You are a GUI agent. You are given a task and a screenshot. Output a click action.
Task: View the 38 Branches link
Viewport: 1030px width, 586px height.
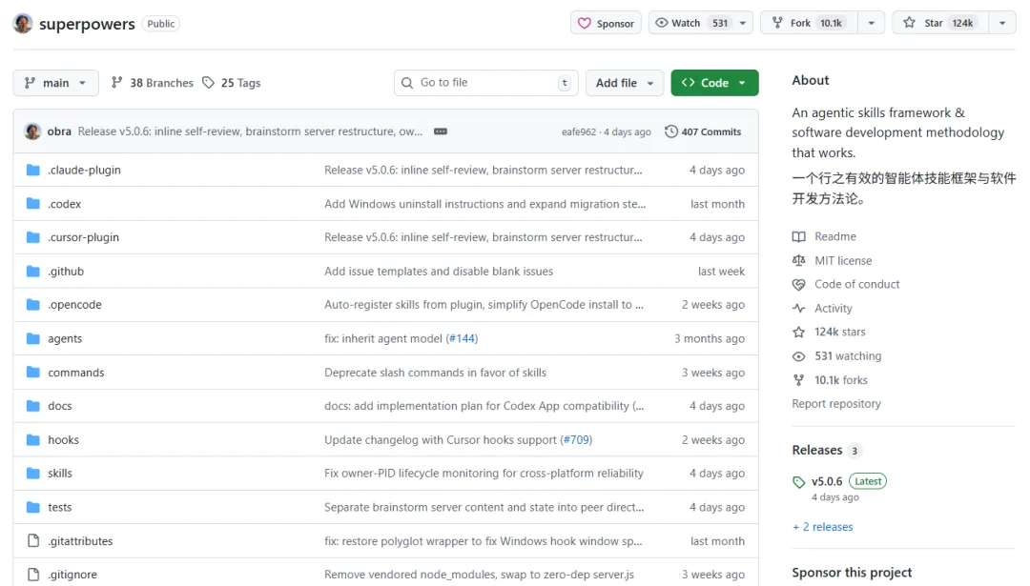(x=153, y=83)
